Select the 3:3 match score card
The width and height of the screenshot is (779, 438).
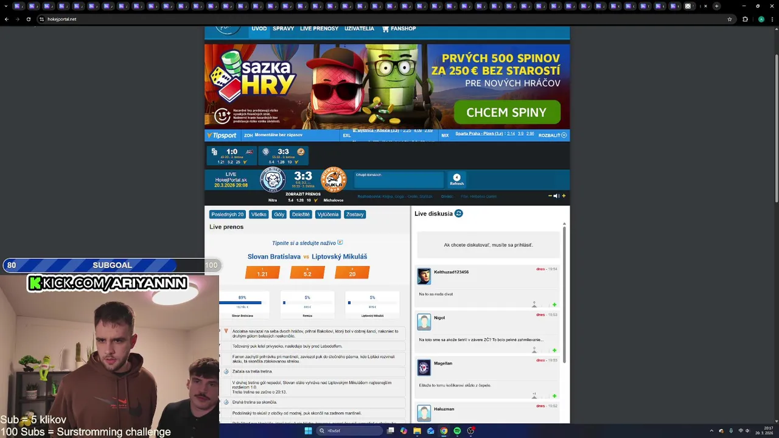(283, 156)
